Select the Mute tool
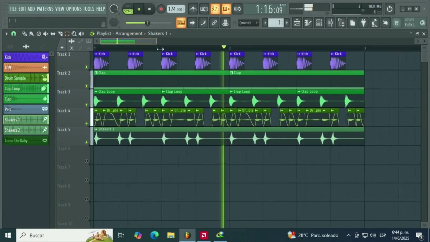This screenshot has width=430, height=242. coord(46,34)
